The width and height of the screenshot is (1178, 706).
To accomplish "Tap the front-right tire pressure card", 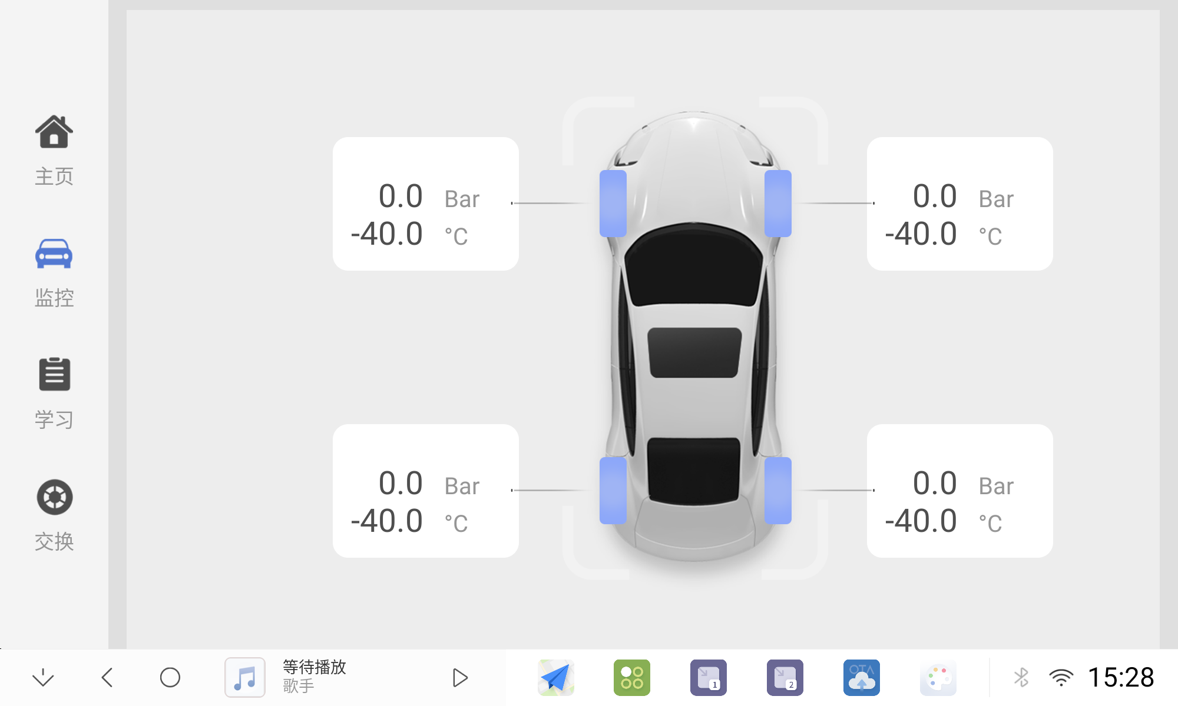I will [x=959, y=204].
